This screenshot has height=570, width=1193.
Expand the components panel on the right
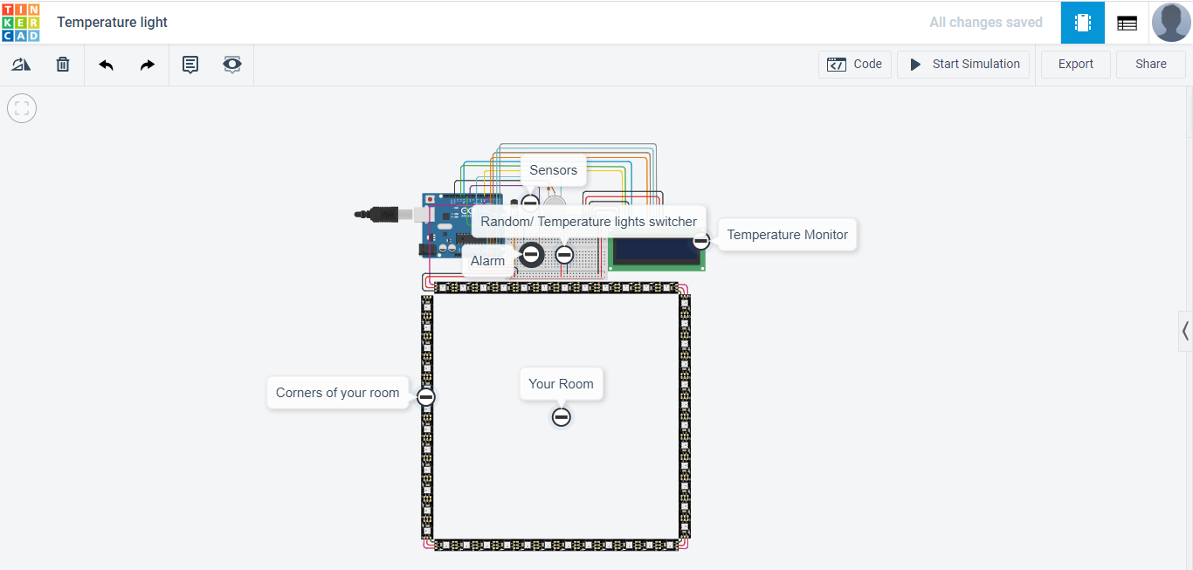tap(1185, 331)
